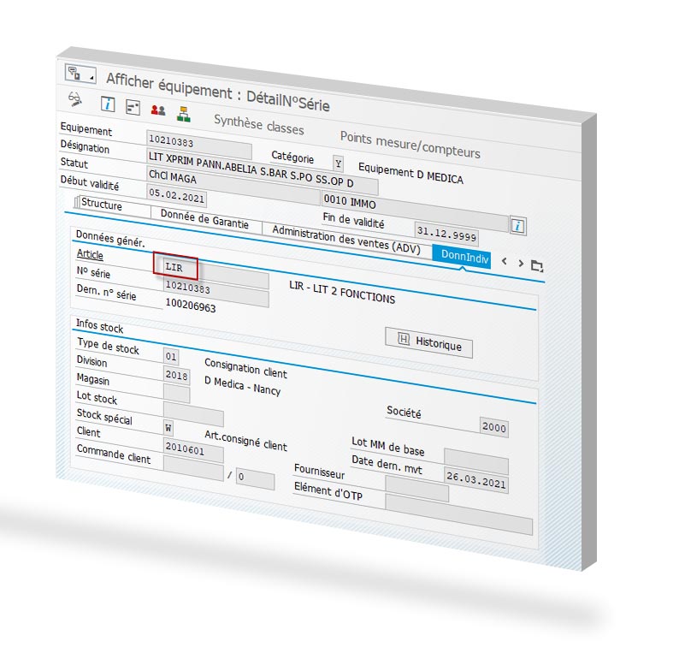This screenshot has width=679, height=671.
Task: Click Points mesure/compteurs button
Action: (410, 145)
